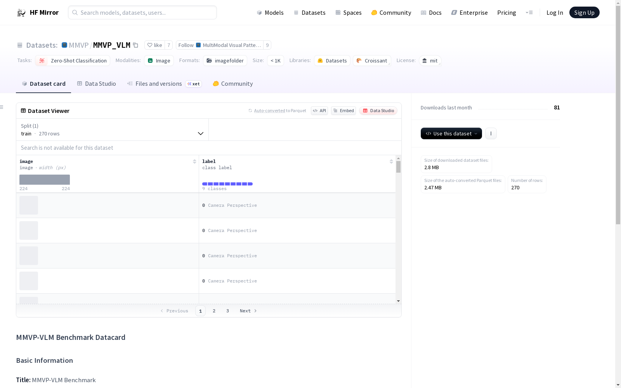Open Models in the top navigation

click(270, 12)
